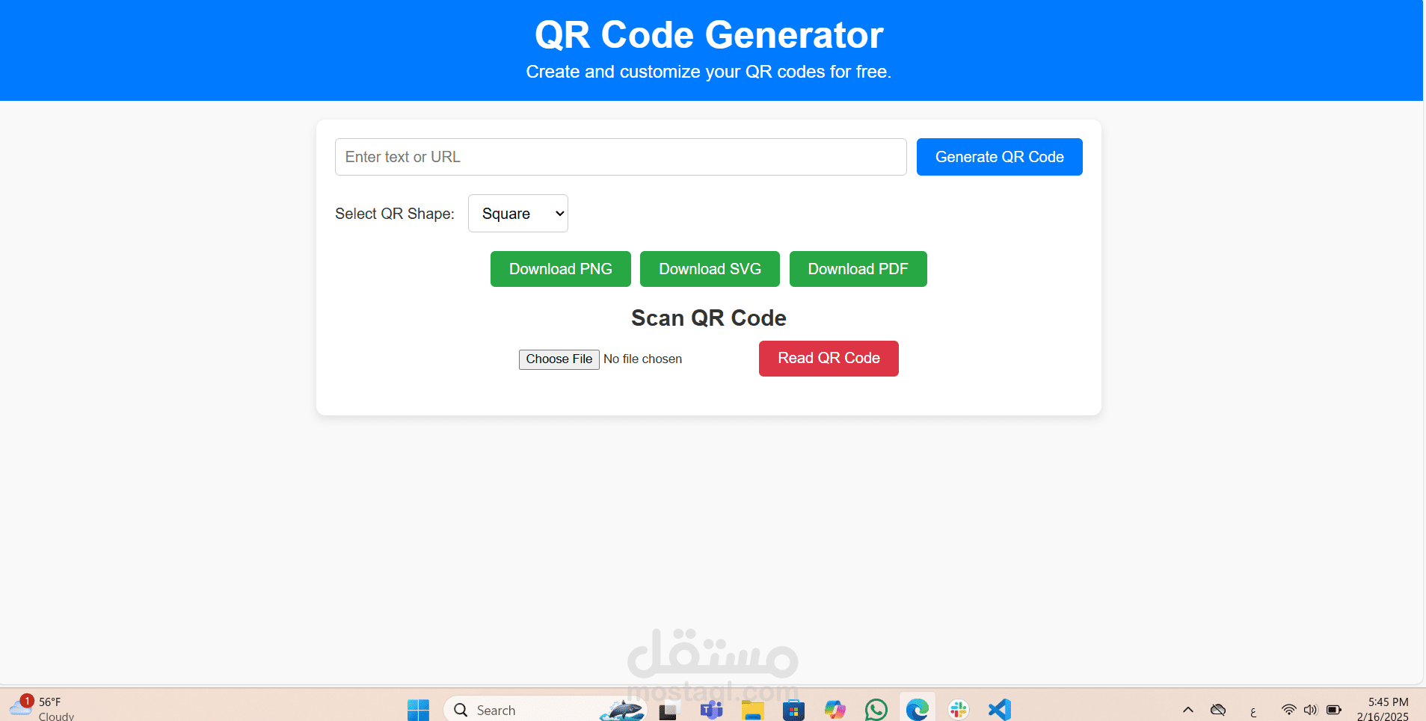Open the Copilot icon in the taskbar
Viewport: 1426px width, 721px height.
click(835, 710)
